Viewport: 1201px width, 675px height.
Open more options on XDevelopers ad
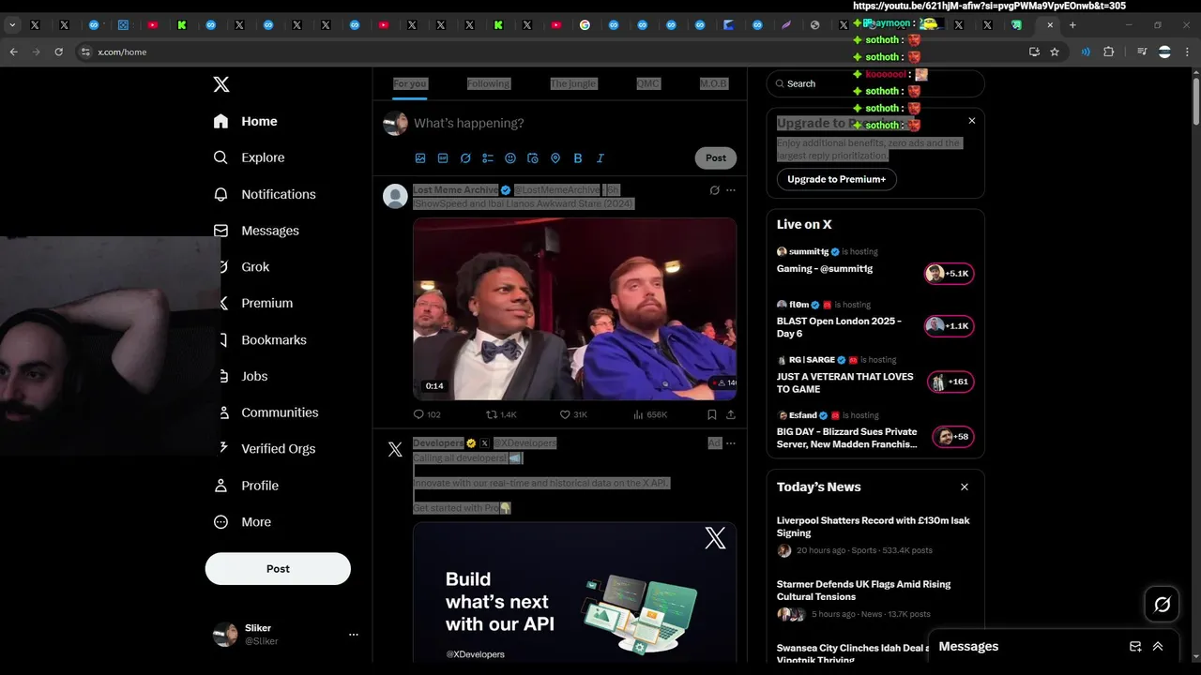(731, 443)
